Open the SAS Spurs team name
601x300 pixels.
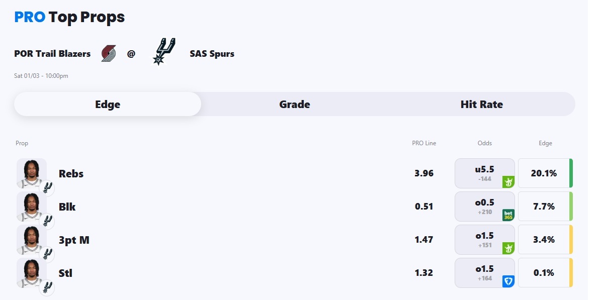(x=212, y=54)
